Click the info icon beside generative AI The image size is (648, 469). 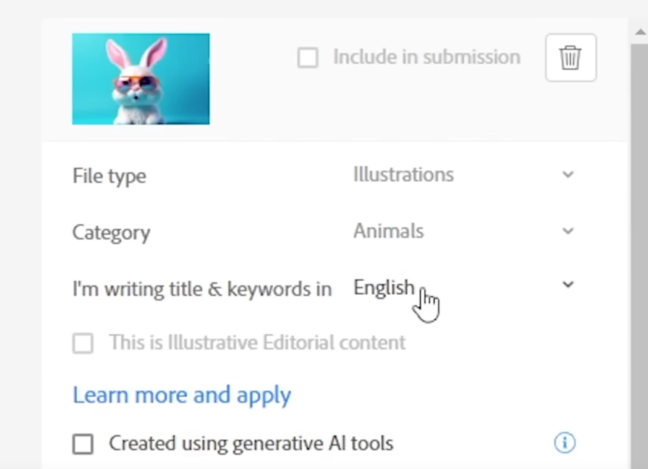[564, 443]
